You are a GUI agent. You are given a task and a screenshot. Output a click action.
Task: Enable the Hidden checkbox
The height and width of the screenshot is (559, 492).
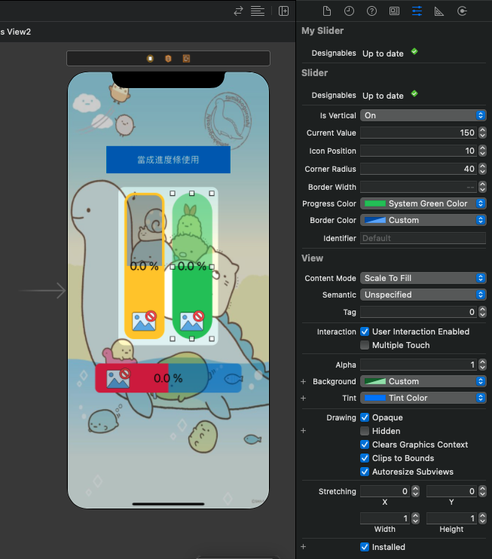coord(365,431)
